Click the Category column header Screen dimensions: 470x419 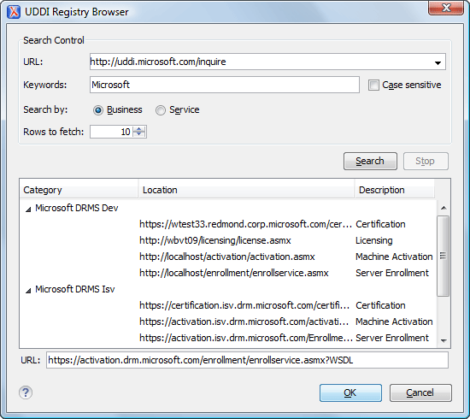[x=79, y=190]
